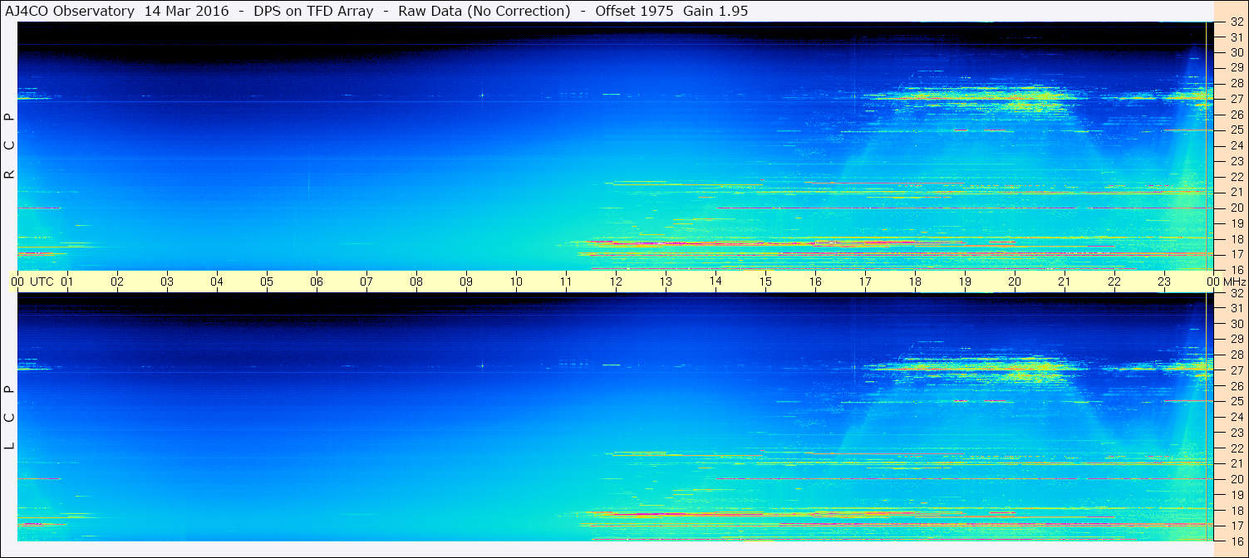The height and width of the screenshot is (558, 1249).
Task: Click 'Raw Data (No Correction)' header text
Action: (x=484, y=12)
